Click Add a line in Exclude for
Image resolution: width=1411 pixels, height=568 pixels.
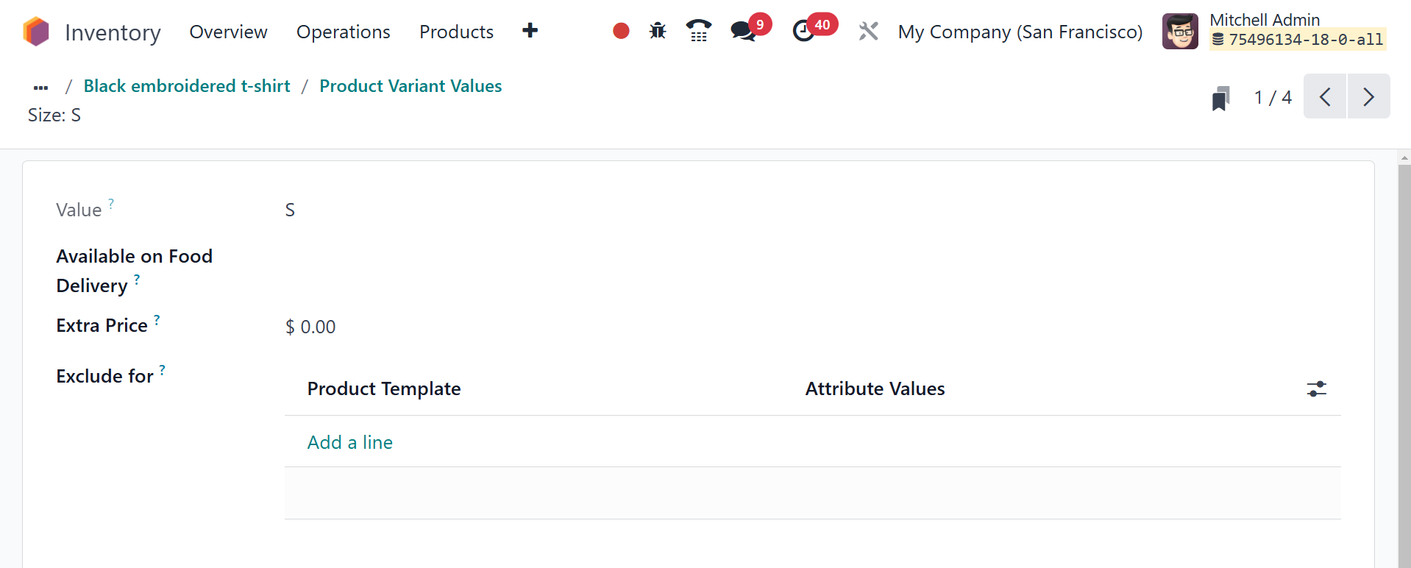pyautogui.click(x=349, y=442)
